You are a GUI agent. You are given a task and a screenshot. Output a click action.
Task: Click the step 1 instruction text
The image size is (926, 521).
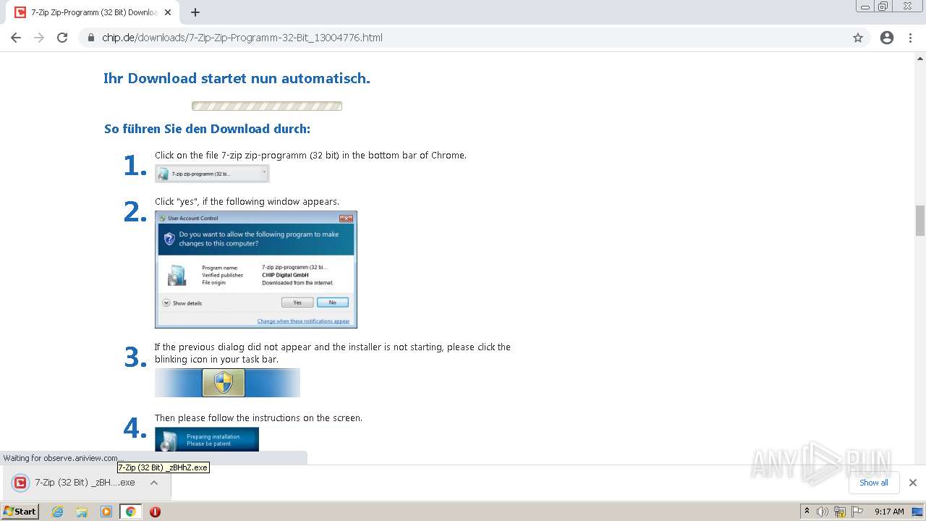(x=310, y=155)
